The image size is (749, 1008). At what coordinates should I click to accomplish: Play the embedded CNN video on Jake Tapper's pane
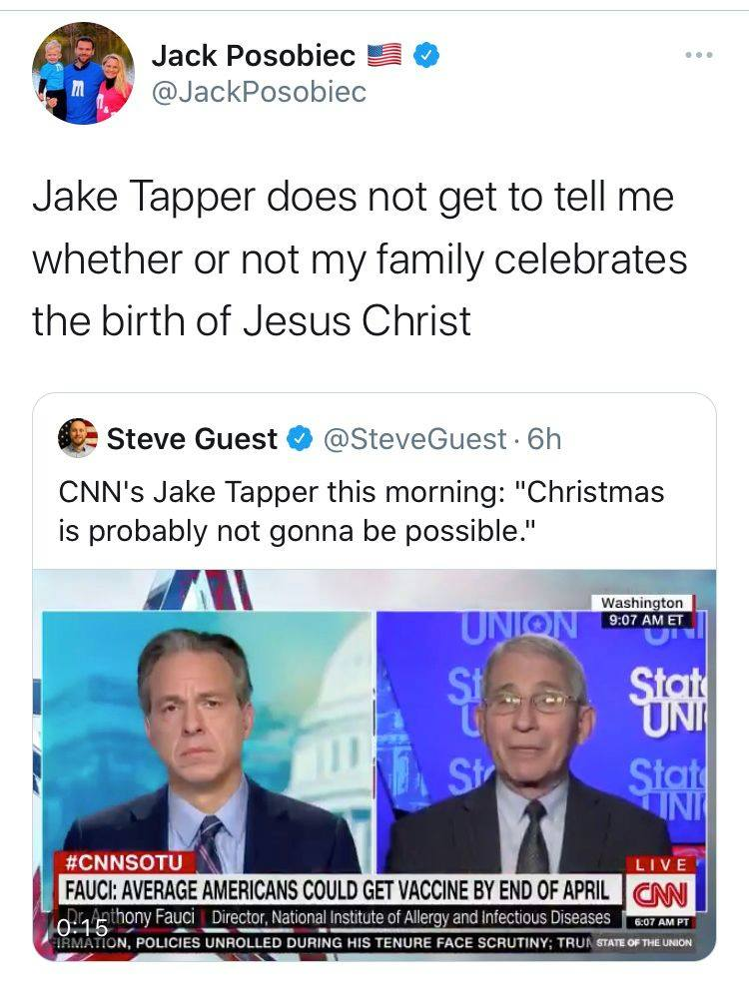pyautogui.click(x=205, y=739)
